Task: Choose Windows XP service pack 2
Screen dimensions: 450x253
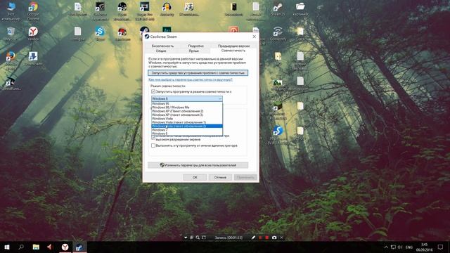Action: [x=187, y=111]
